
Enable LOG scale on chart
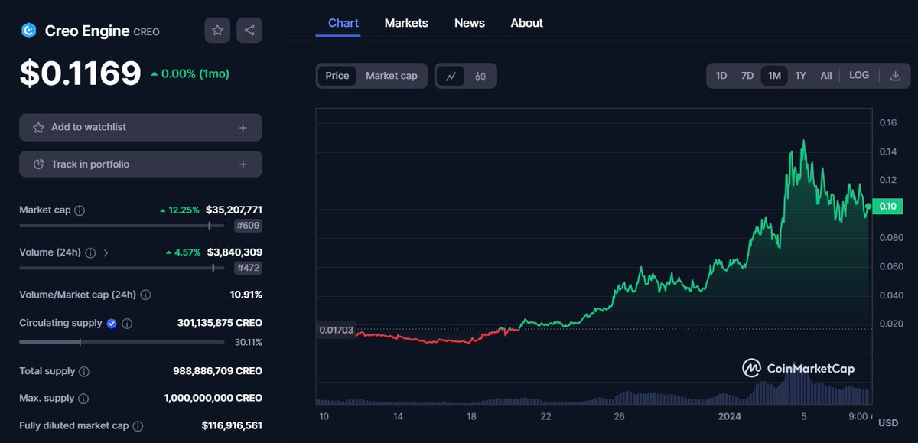[859, 75]
